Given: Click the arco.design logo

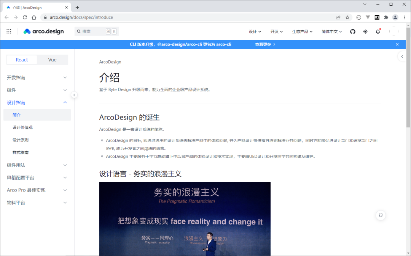Looking at the screenshot, I should (43, 31).
